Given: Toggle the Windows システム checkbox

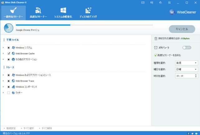Looking at the screenshot, I should click(8, 48).
